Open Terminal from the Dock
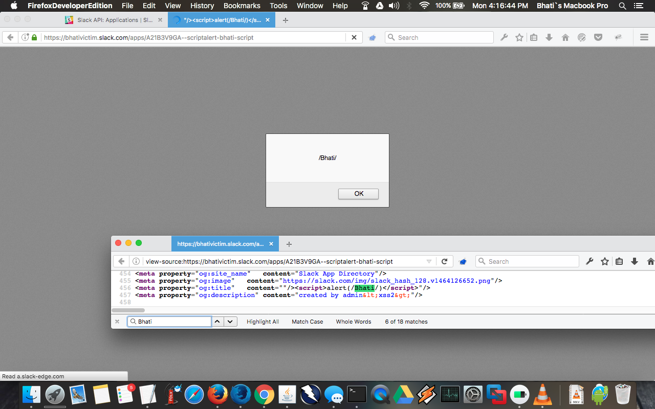The image size is (655, 409). coord(357,394)
